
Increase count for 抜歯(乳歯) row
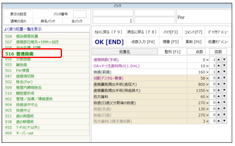(x=219, y=109)
